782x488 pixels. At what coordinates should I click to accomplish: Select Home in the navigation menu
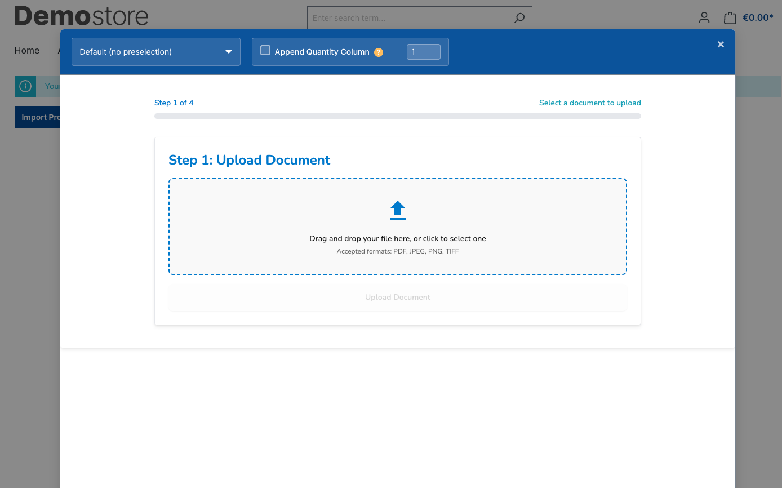(x=26, y=50)
